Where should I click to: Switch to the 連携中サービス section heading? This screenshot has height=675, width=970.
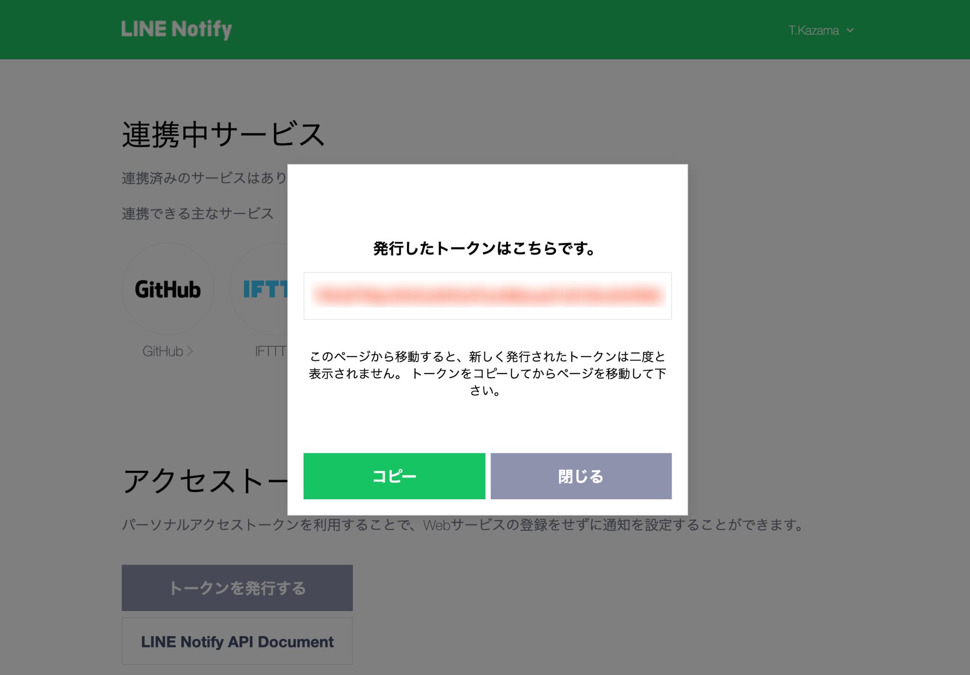pos(223,133)
